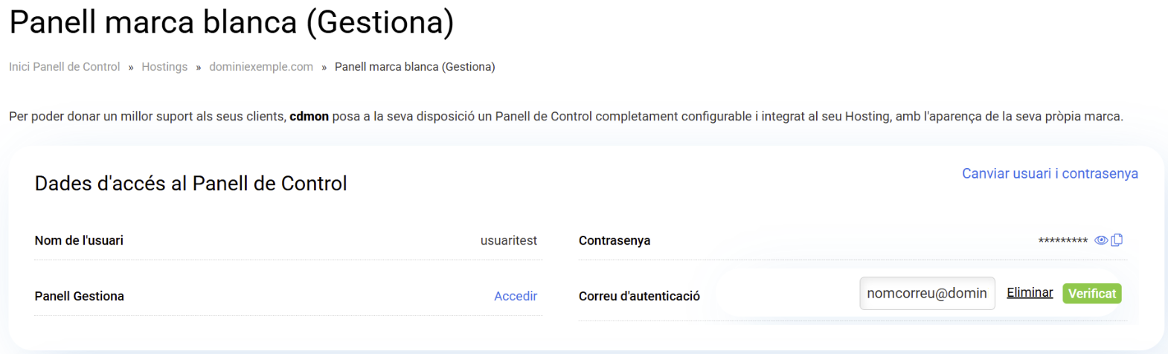Click the page title 'Panell marca blanca (Gestiona)'
The width and height of the screenshot is (1168, 354).
point(231,22)
